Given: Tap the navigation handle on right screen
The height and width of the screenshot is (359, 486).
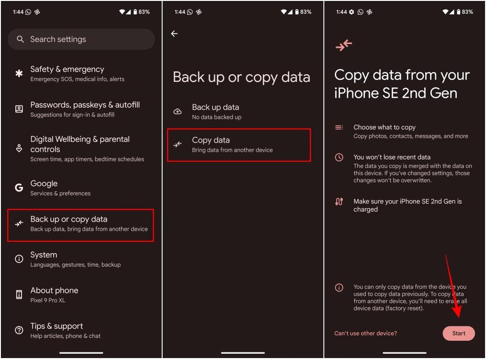Looking at the screenshot, I should pyautogui.click(x=405, y=352).
